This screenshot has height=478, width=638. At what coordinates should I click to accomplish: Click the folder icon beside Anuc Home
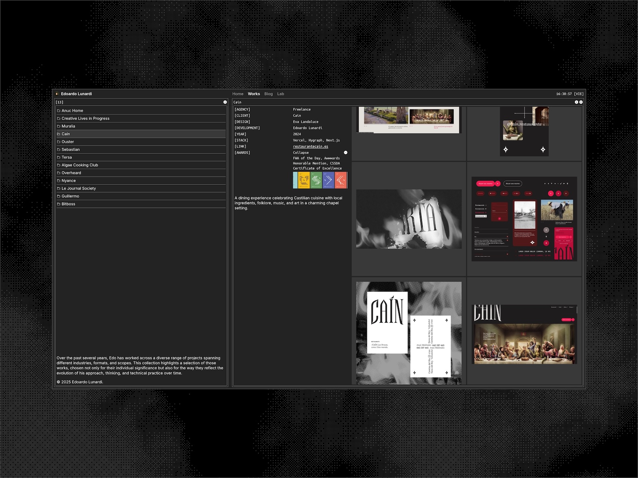pos(59,111)
